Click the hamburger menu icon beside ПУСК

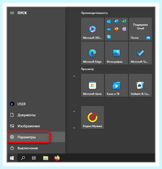(x=12, y=13)
